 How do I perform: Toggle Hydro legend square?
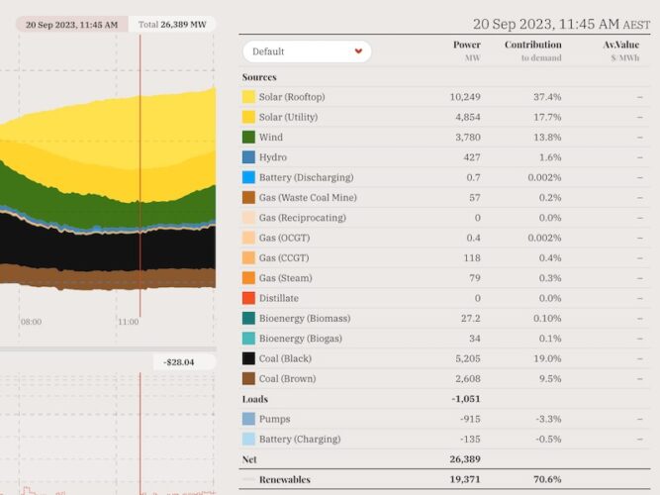pos(249,157)
